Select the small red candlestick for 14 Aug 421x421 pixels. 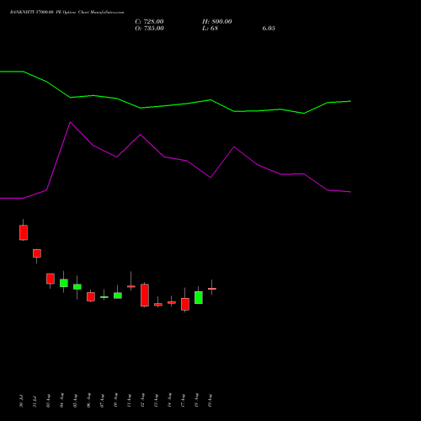pyautogui.click(x=172, y=302)
